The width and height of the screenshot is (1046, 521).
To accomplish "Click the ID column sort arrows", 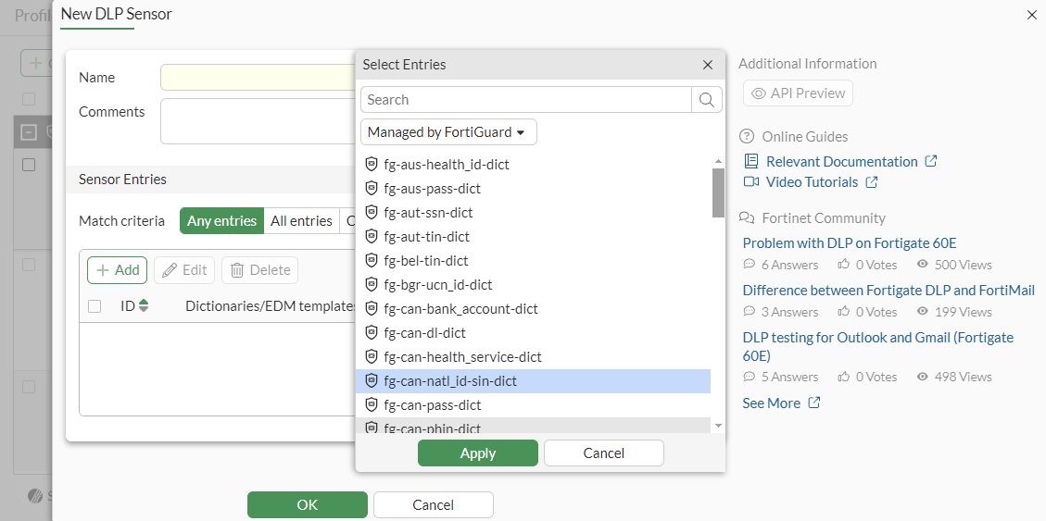I will pyautogui.click(x=144, y=305).
